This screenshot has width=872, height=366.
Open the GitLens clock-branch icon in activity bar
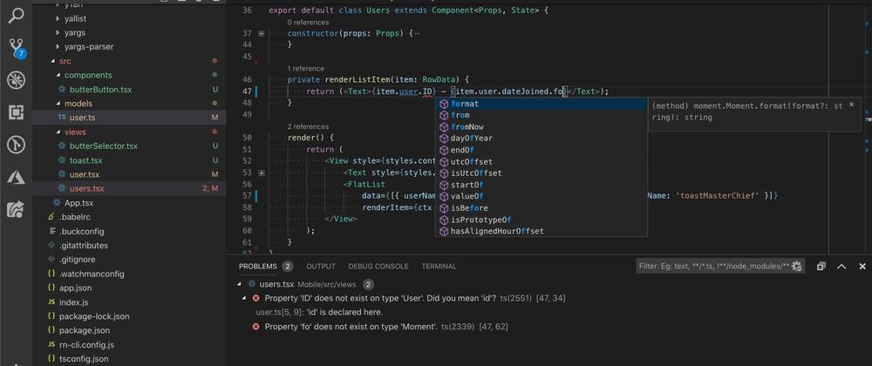16,145
